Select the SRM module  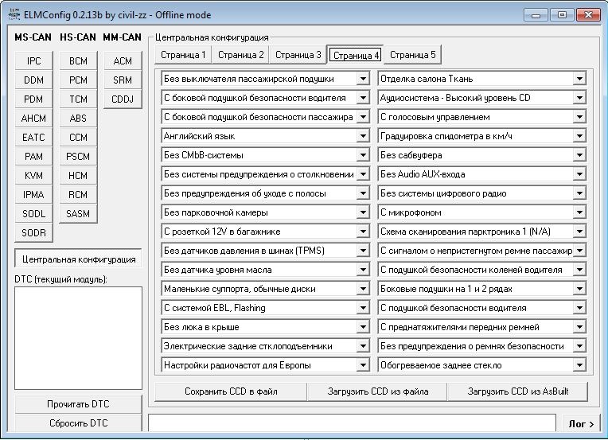pos(123,80)
